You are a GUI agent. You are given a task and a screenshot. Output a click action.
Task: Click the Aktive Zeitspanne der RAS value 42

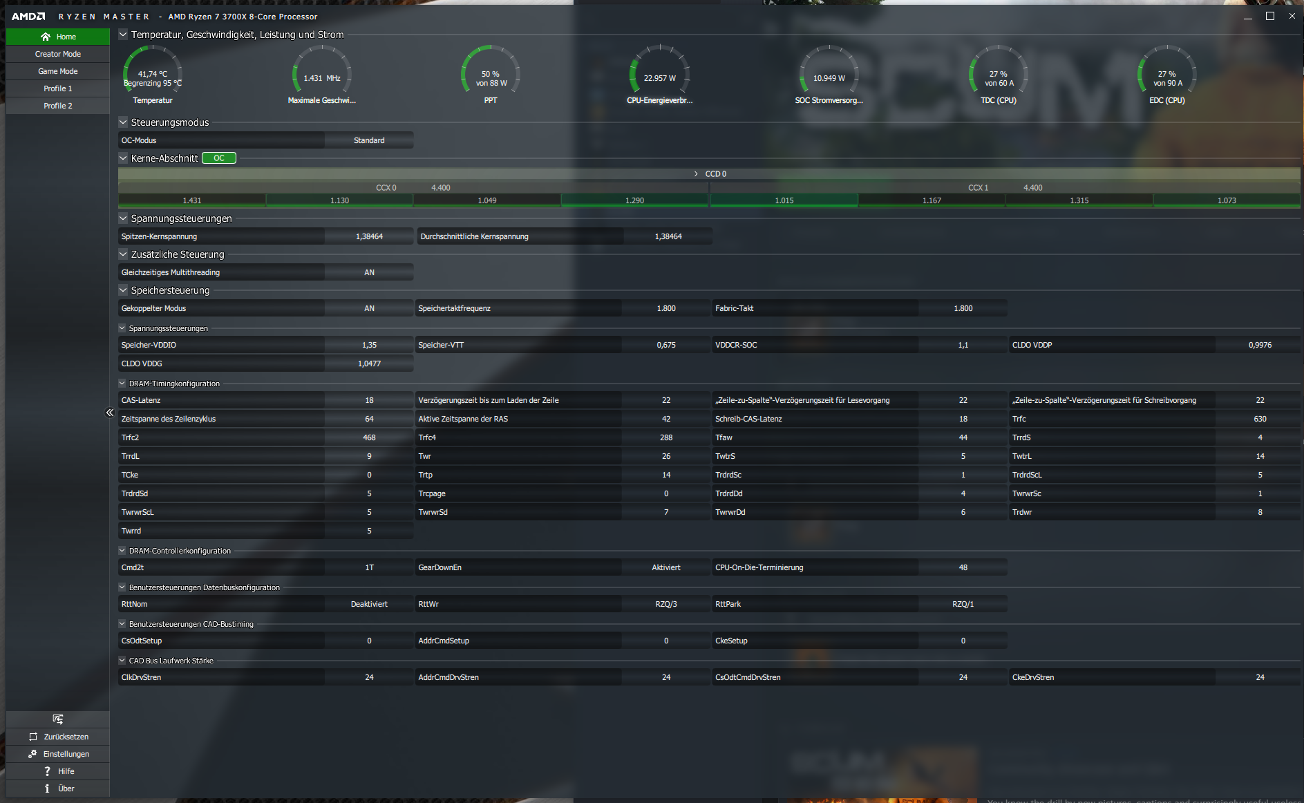666,419
